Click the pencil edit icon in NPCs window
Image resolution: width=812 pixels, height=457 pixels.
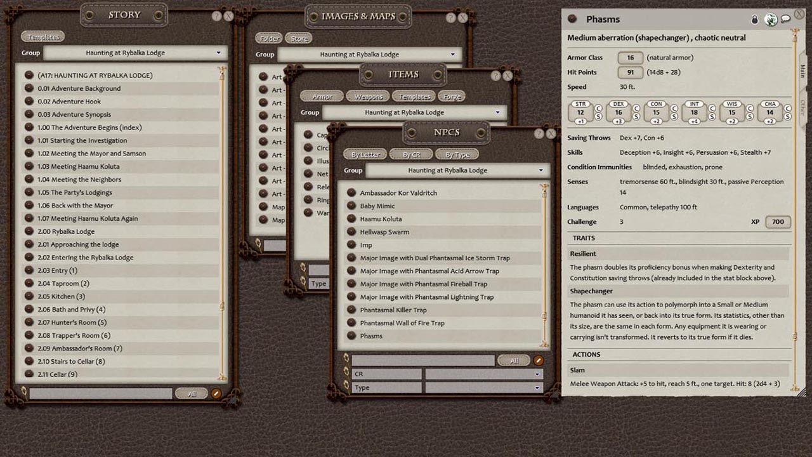click(538, 360)
